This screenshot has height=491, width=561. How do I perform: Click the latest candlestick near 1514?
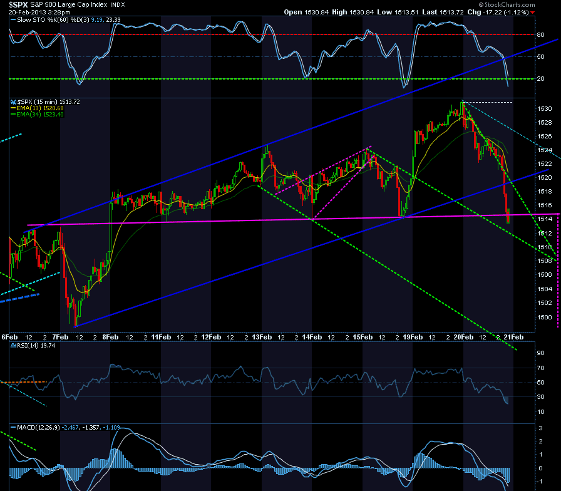[508, 216]
